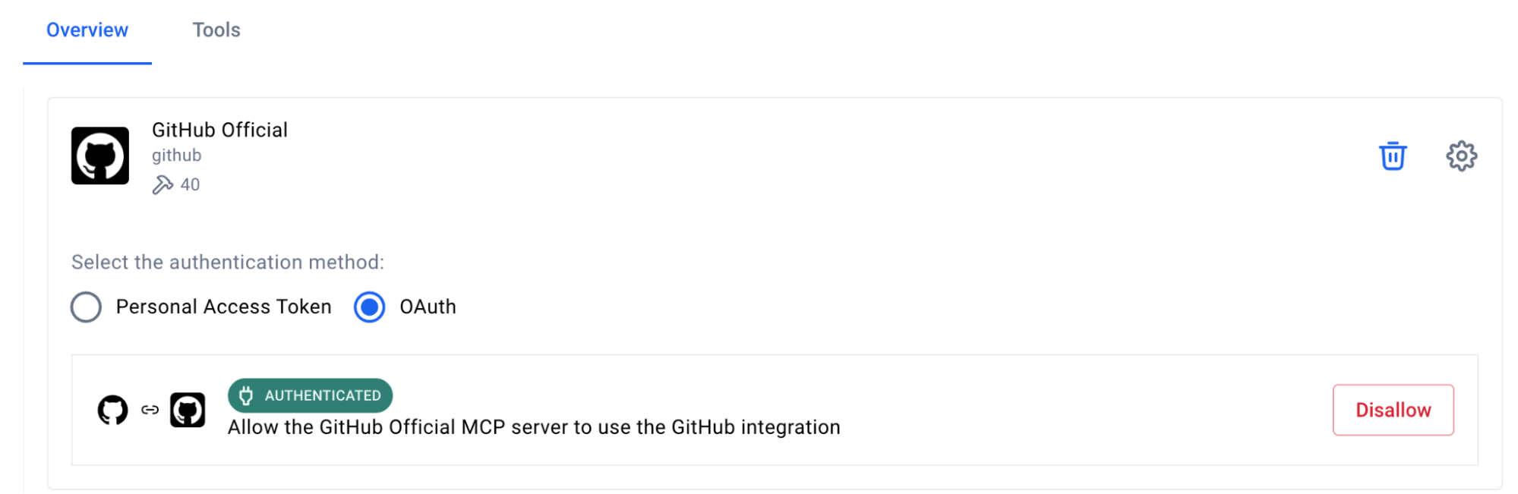Click the authentication method prompt label

228,262
